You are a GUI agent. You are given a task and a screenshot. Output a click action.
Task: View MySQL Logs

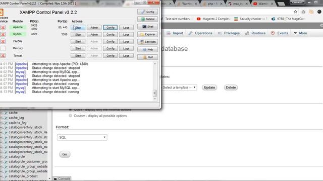coord(126,35)
